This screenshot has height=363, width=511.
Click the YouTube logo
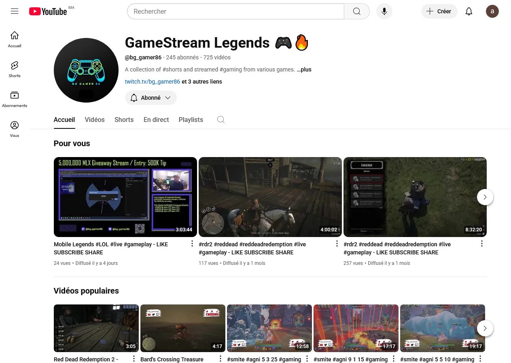point(48,11)
